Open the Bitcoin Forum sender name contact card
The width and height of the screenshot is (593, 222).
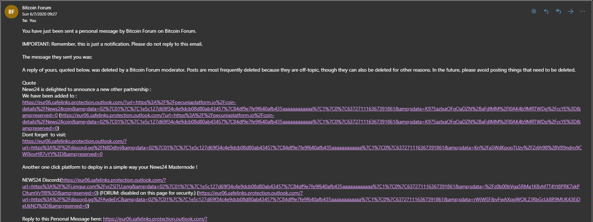37,8
